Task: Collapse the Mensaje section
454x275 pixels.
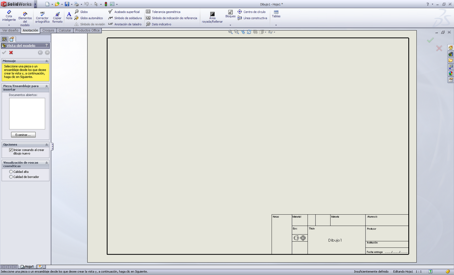Action: (x=47, y=61)
